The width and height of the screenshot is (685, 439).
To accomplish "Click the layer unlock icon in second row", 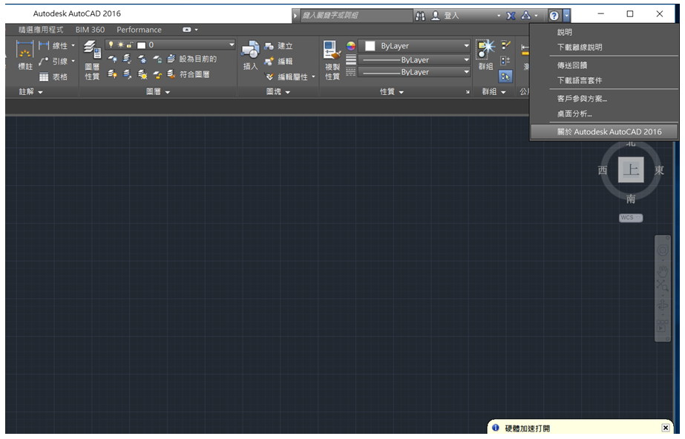I will point(157,74).
